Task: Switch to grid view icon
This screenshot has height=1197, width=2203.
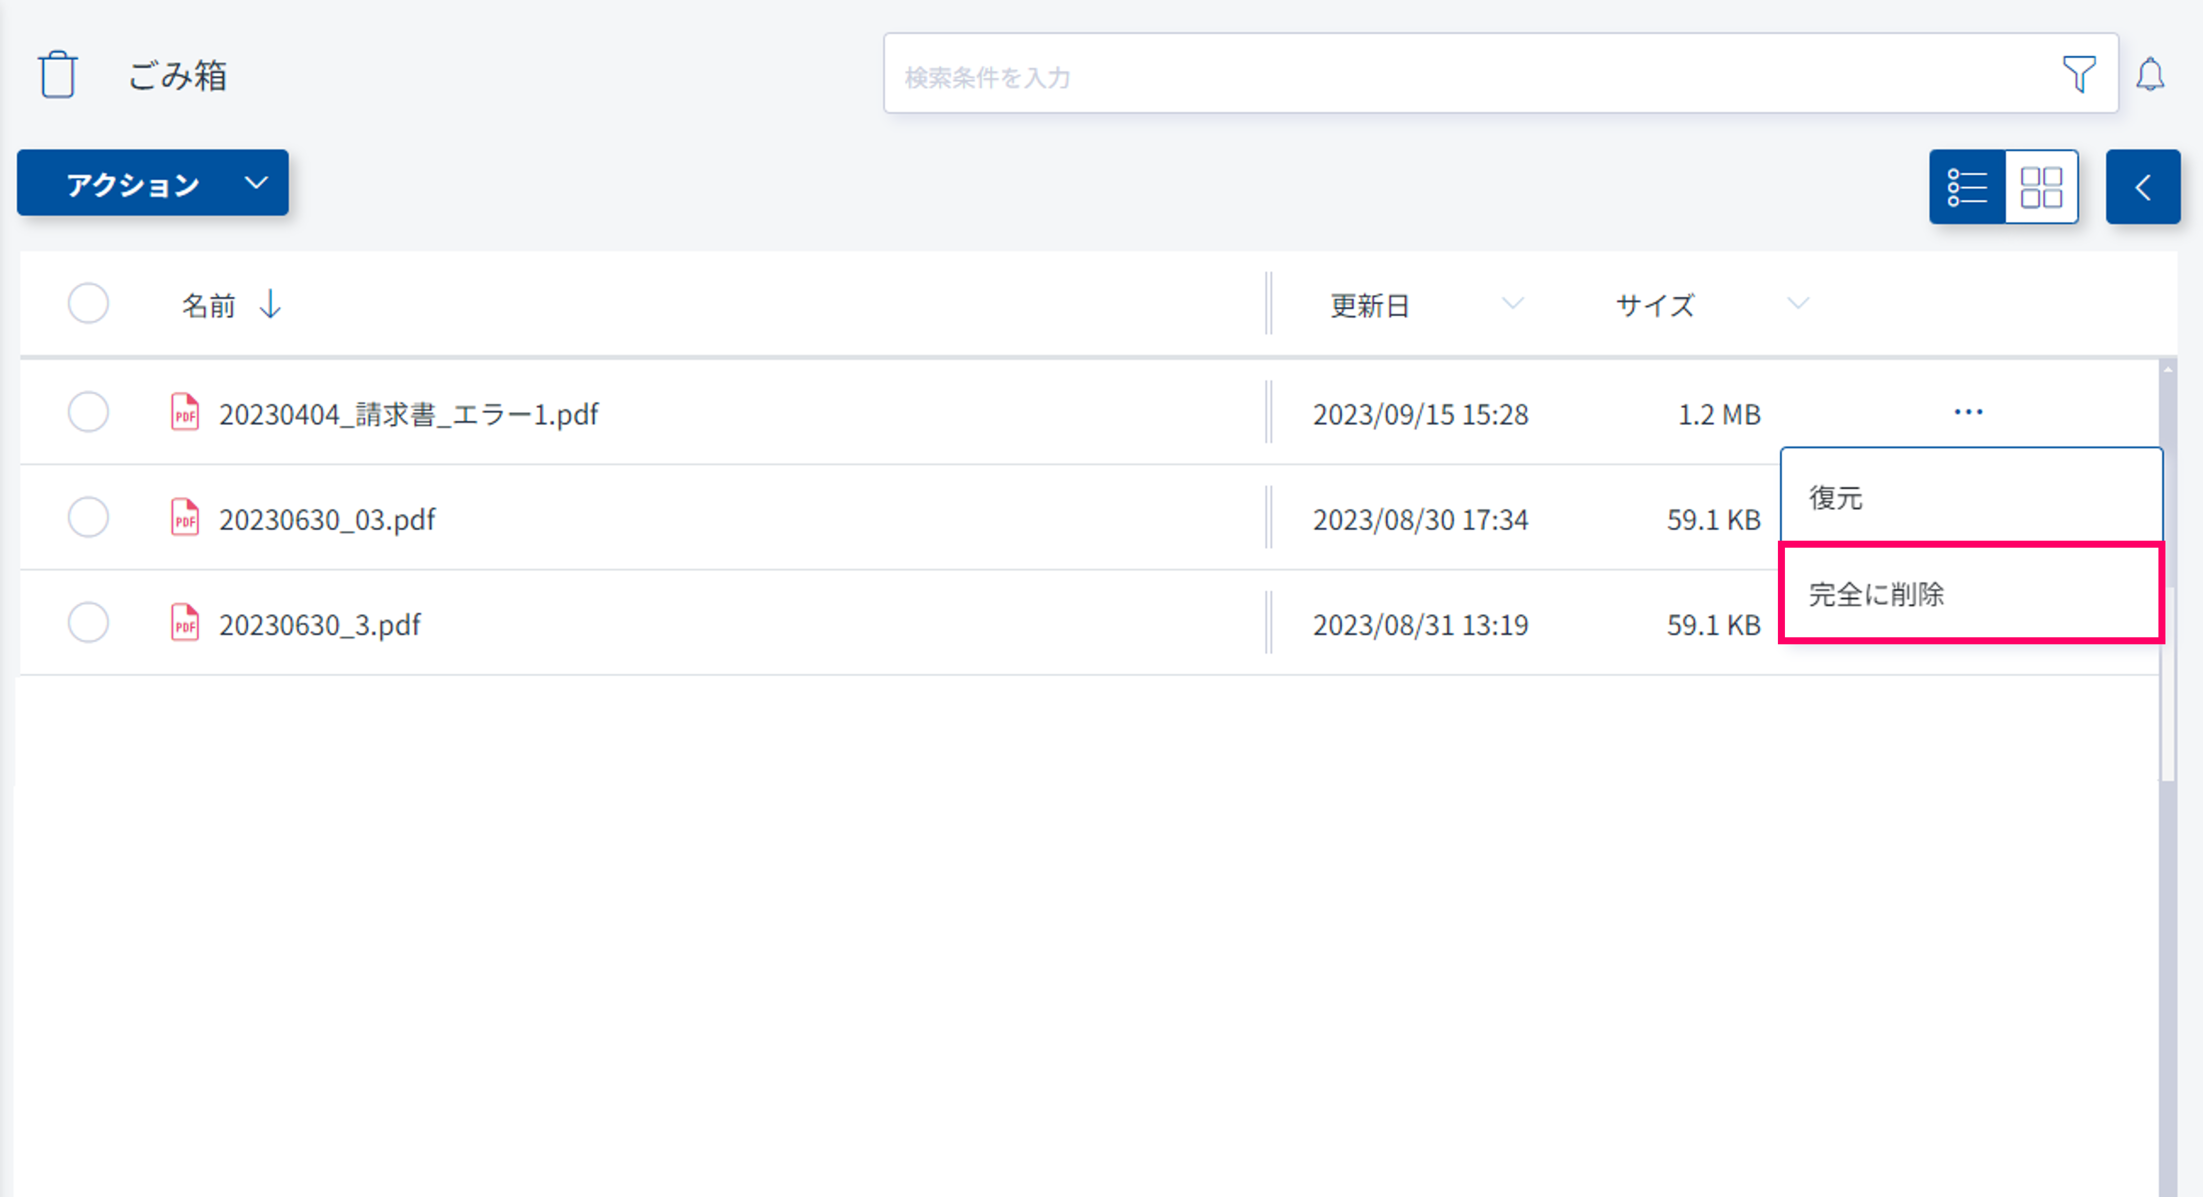Action: coord(2041,187)
